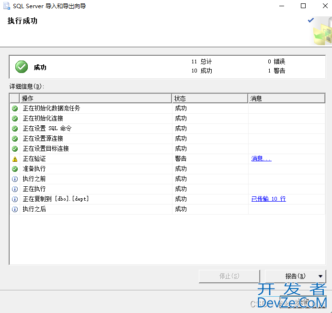Screen dimensions: 332x313
Task: Click the 成功 status of 执行之后 row
Action: tap(181, 209)
